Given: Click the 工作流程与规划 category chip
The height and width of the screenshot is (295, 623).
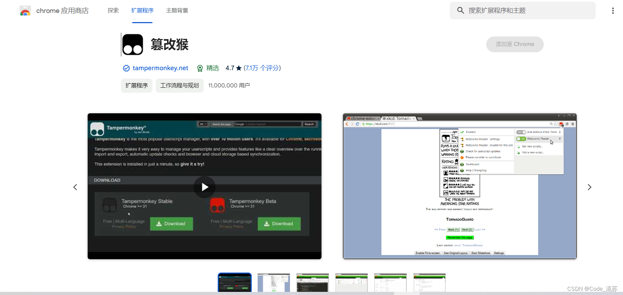Looking at the screenshot, I should pyautogui.click(x=180, y=86).
